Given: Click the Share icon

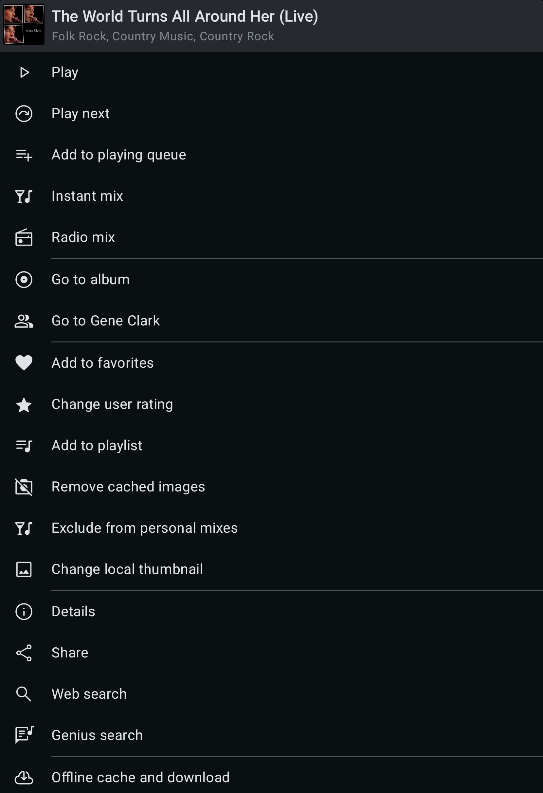Looking at the screenshot, I should tap(24, 653).
